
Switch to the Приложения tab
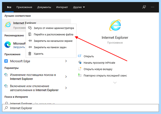[24, 7]
